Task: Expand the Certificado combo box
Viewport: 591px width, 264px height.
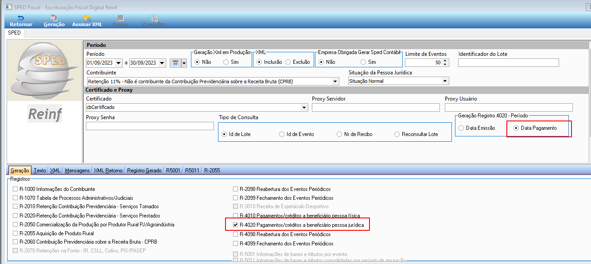Action: point(304,108)
